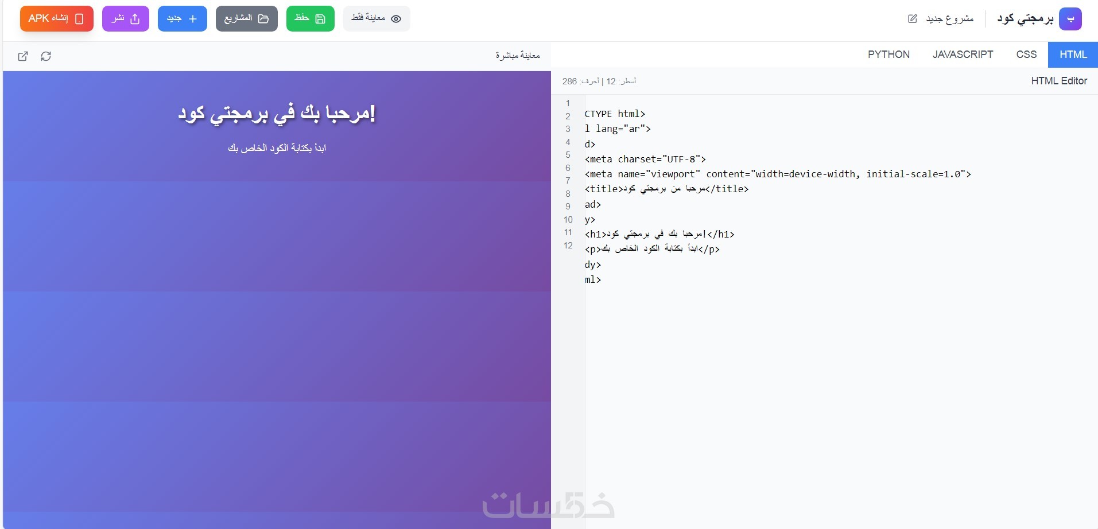The image size is (1098, 529).
Task: Click the purple ب logo icon
Action: [x=1070, y=19]
